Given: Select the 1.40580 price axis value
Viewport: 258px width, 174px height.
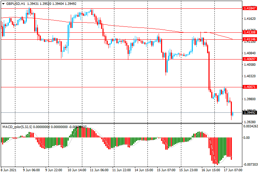Looking at the screenshot, I should 250,65.
